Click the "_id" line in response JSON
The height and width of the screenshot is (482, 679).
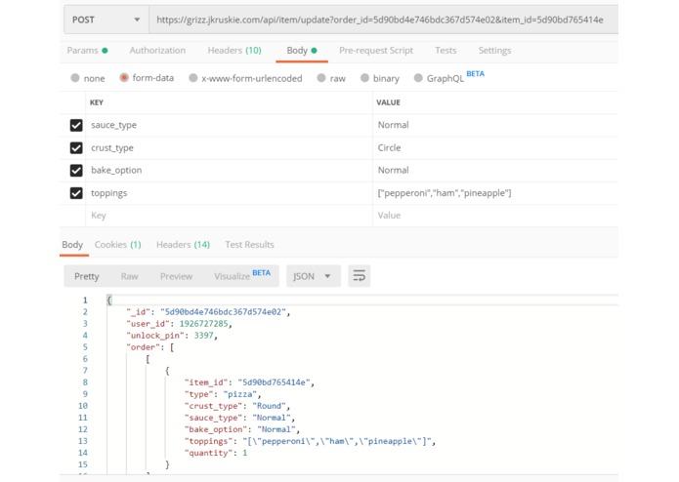pos(208,312)
